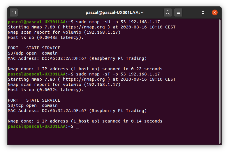Click the first https://nmap.org link
The height and width of the screenshot is (153, 229).
tap(84, 27)
